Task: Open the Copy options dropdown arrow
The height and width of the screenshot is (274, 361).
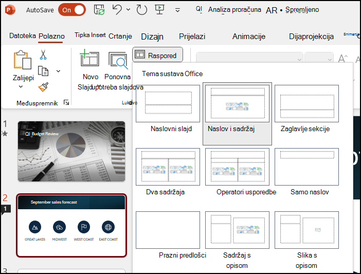Action: [x=59, y=71]
